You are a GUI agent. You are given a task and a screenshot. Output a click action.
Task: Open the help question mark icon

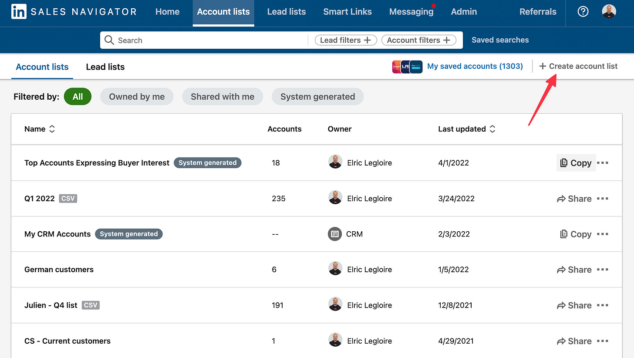tap(583, 12)
